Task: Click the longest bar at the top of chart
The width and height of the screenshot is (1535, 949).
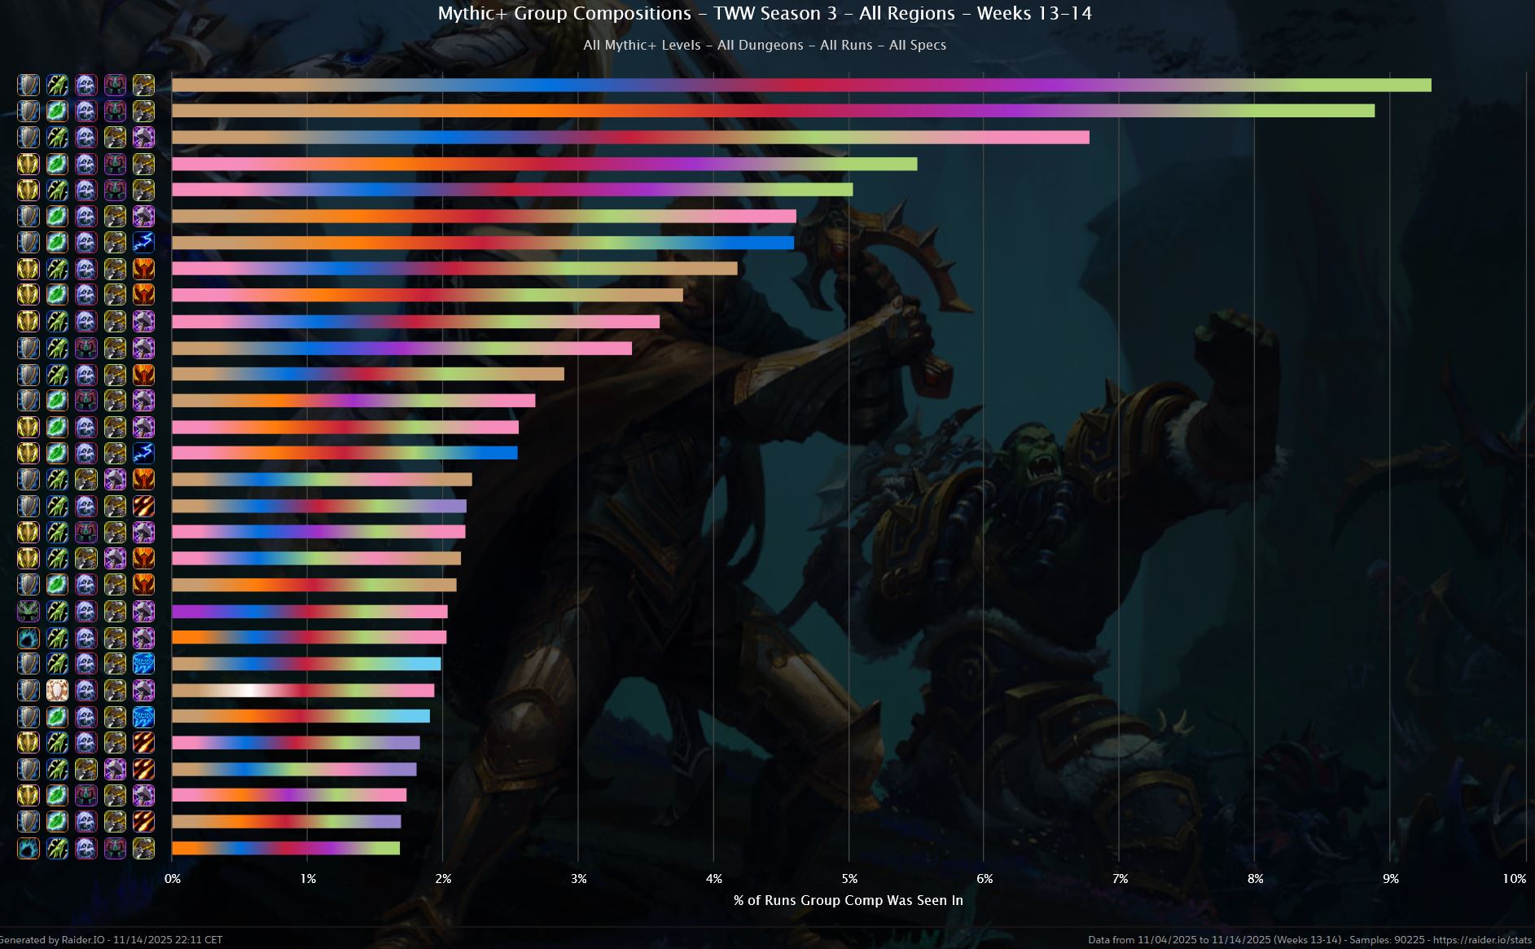Action: [x=800, y=85]
